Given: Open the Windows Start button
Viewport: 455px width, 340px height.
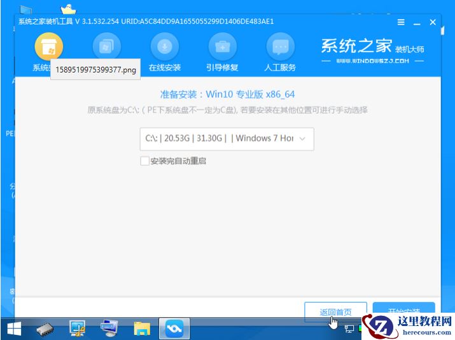Looking at the screenshot, I should pyautogui.click(x=14, y=329).
